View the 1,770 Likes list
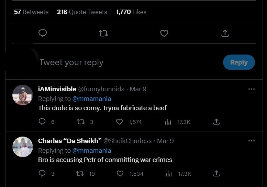Screen dimensions: 267x187 [x=131, y=12]
